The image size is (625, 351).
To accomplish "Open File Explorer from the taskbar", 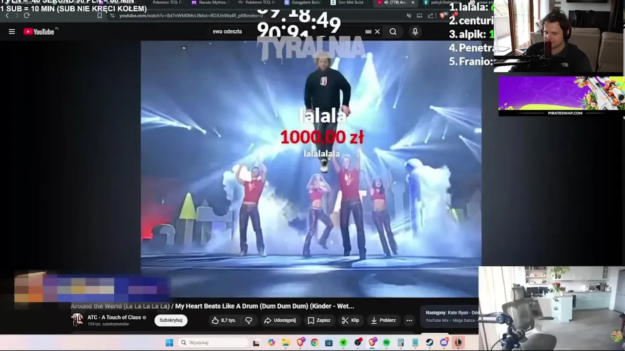I will click(286, 343).
